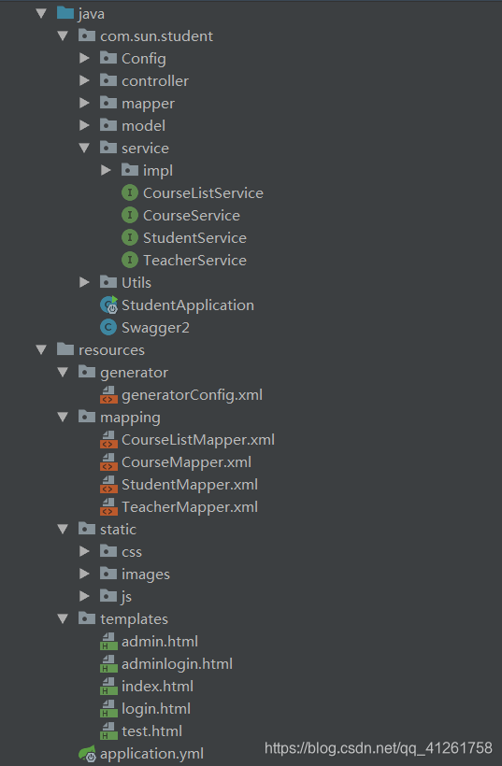Screen dimensions: 502x766
Task: Select the application.yml file name
Action: pos(152,754)
